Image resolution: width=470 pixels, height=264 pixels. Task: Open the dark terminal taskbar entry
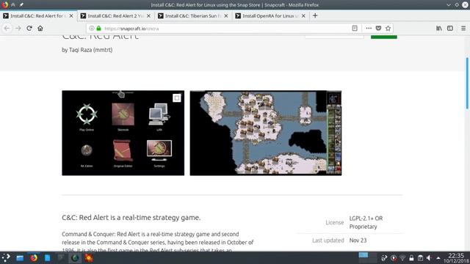pyautogui.click(x=61, y=257)
